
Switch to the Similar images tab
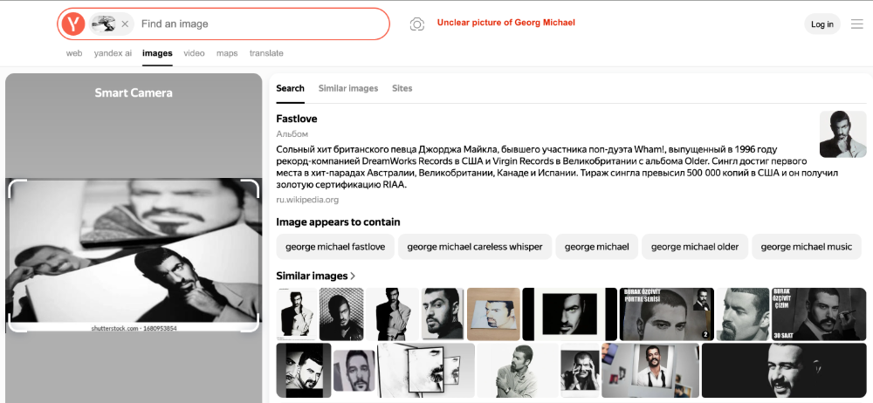pos(348,88)
